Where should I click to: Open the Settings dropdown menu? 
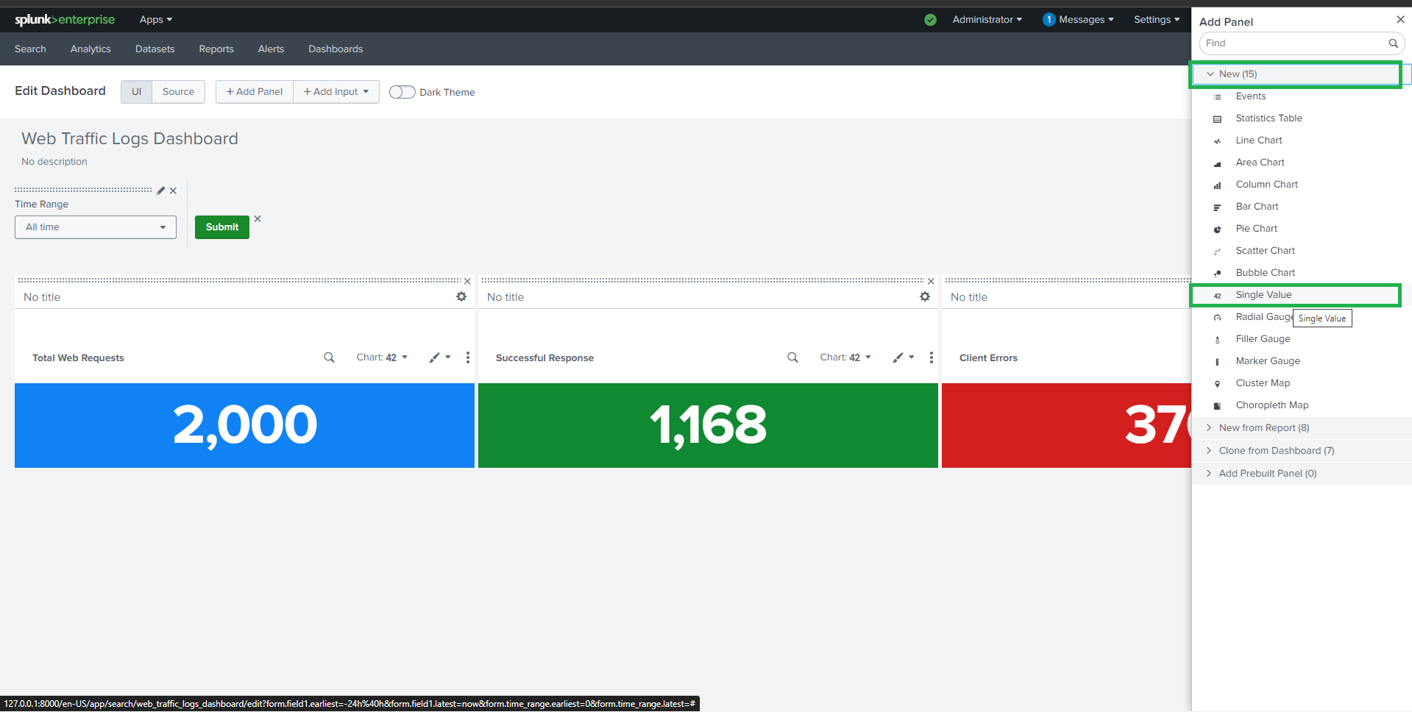point(1157,20)
